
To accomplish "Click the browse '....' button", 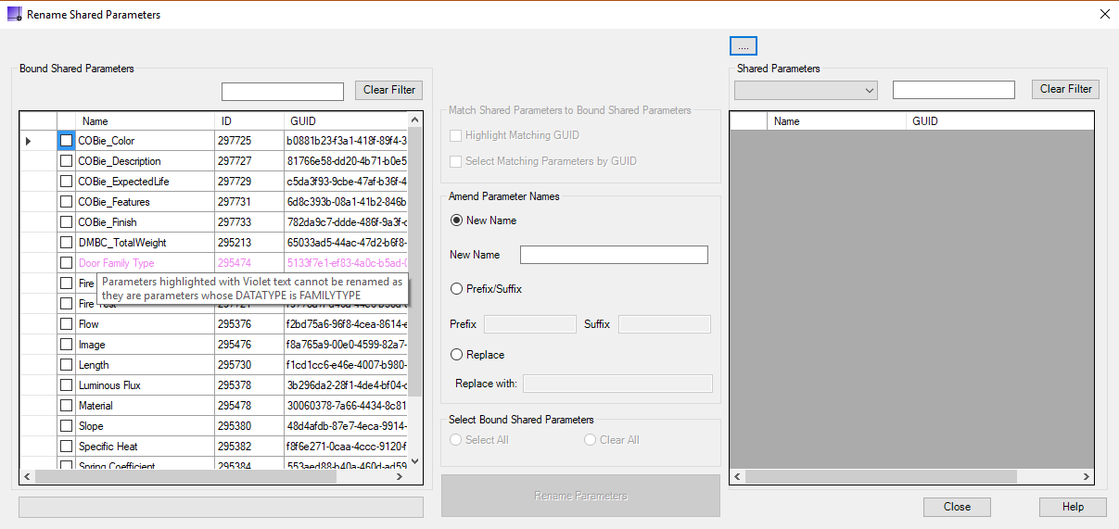I will pyautogui.click(x=744, y=46).
